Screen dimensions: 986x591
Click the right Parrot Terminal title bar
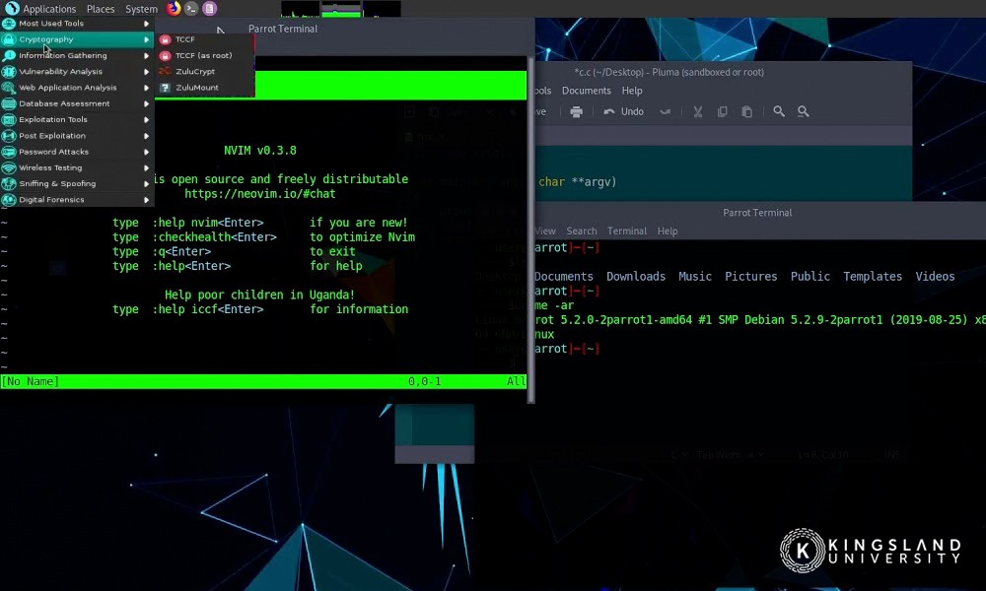tap(757, 213)
